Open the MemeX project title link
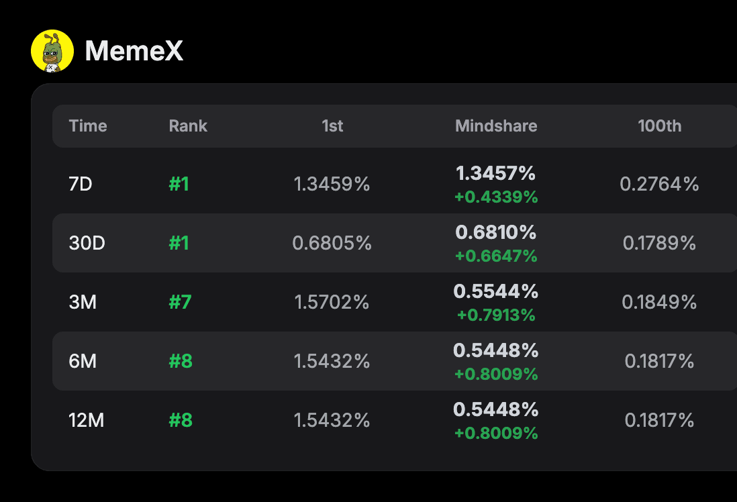This screenshot has width=737, height=502. click(134, 51)
